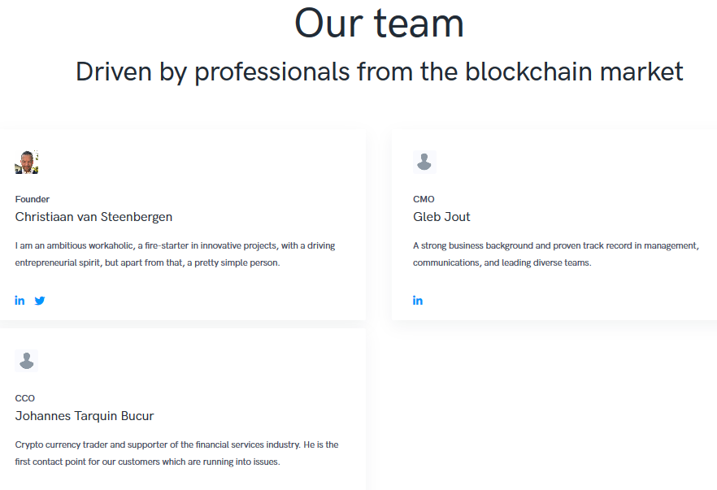Screen dimensions: 717x490
Task: Click Gleb Jout's placeholder avatar icon
Action: [424, 163]
